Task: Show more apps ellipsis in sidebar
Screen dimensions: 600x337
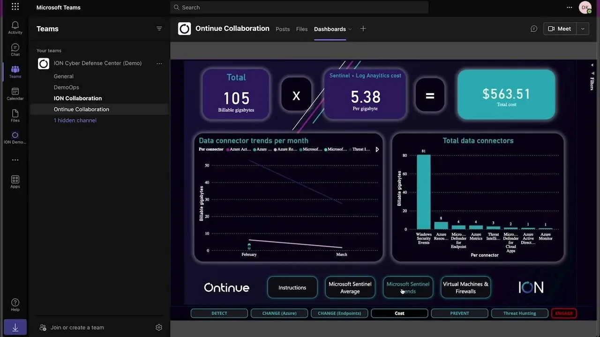Action: pos(15,160)
